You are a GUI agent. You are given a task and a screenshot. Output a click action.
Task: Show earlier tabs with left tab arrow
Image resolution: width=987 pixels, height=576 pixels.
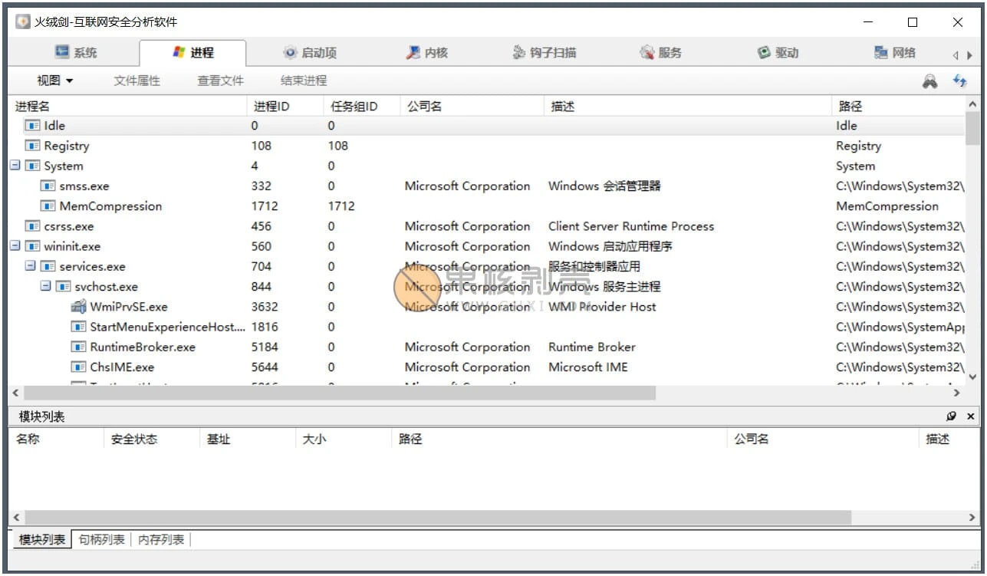click(x=956, y=55)
